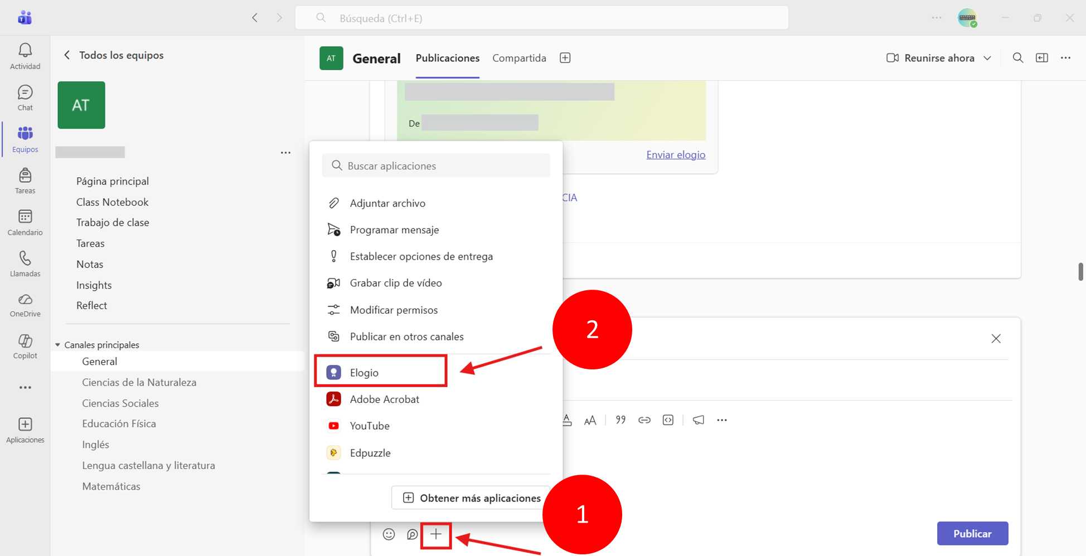Open Chat from the sidebar
Image resolution: width=1086 pixels, height=556 pixels.
click(25, 97)
